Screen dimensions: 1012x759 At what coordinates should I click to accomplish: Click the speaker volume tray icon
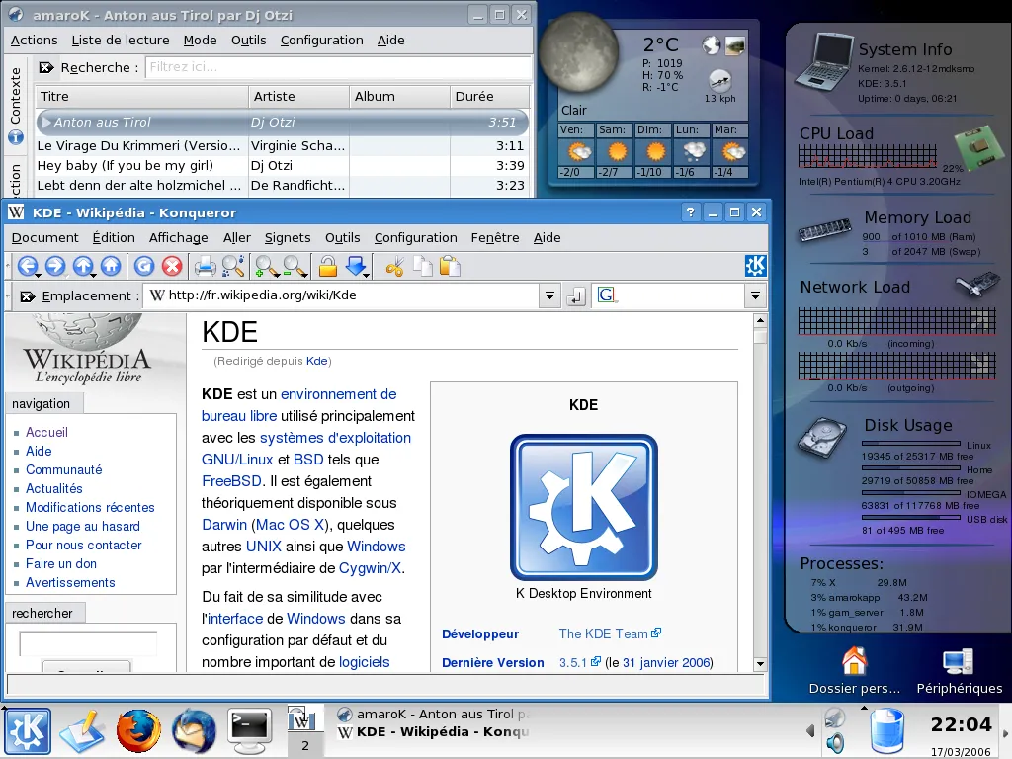[834, 743]
